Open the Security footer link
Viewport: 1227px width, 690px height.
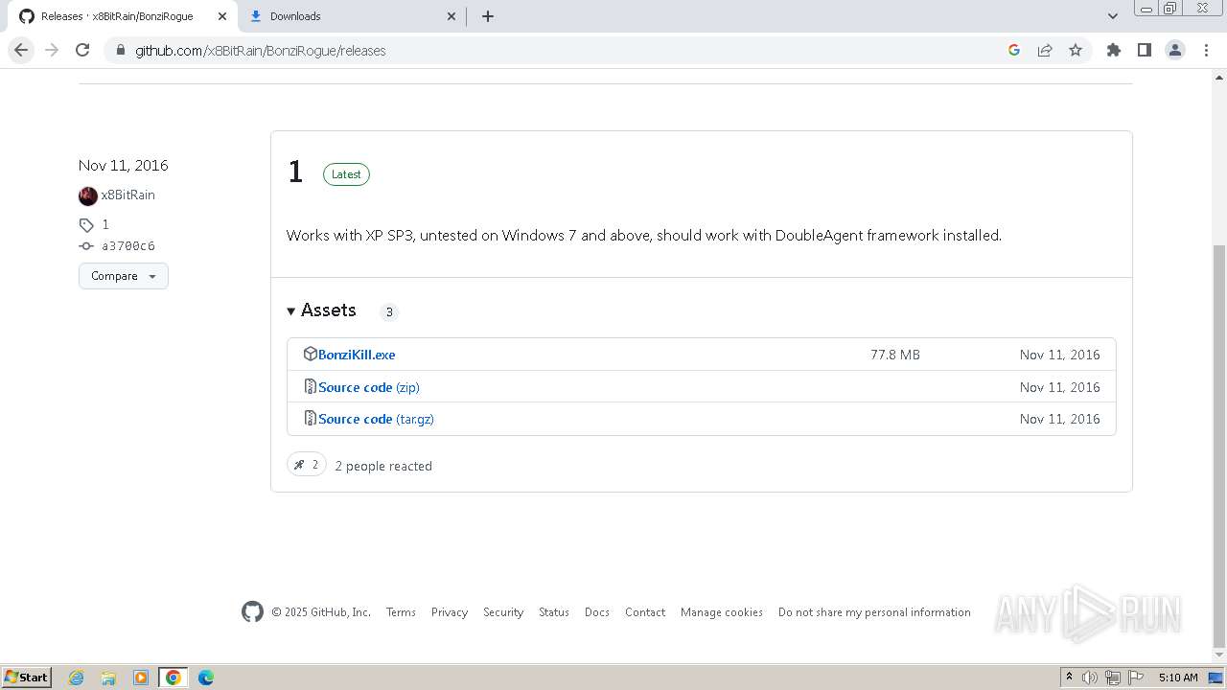[x=503, y=612]
